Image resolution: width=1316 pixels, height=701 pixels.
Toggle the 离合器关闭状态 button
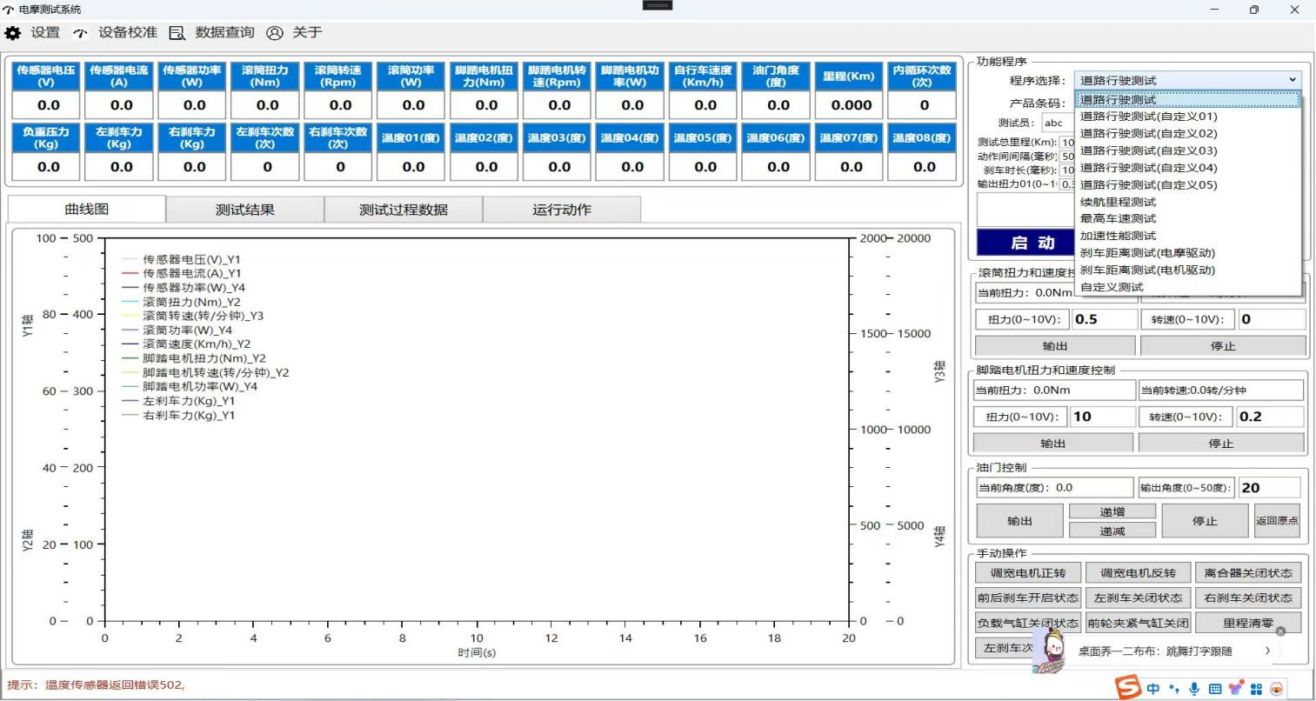[1247, 573]
